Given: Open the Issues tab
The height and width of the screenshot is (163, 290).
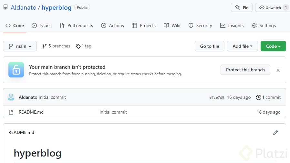Looking at the screenshot, I should point(42,25).
